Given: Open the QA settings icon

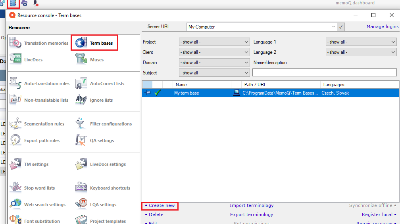Looking at the screenshot, I should [81, 140].
